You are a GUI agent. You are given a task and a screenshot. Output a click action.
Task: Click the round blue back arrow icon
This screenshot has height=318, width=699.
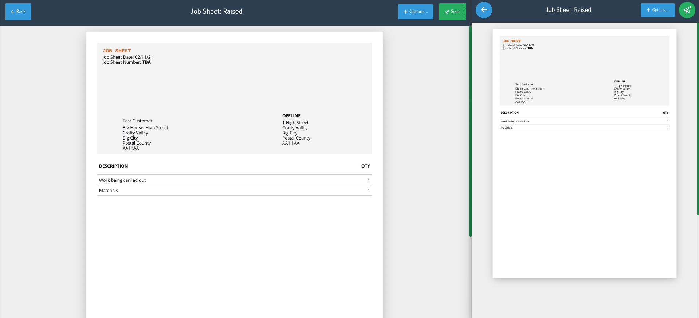click(x=484, y=10)
